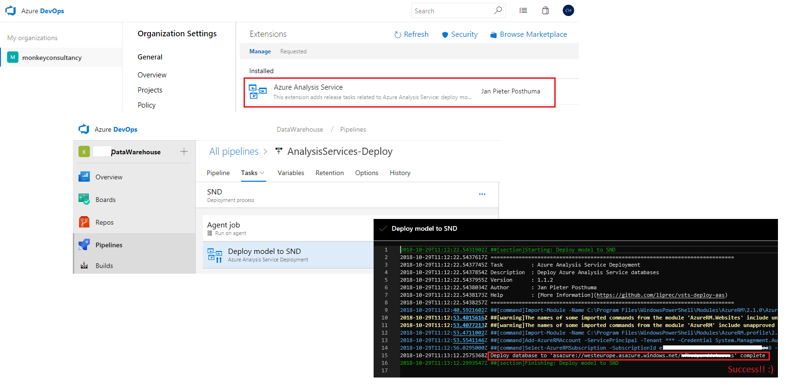This screenshot has height=386, width=786.
Task: Open the Options tab
Action: click(367, 173)
